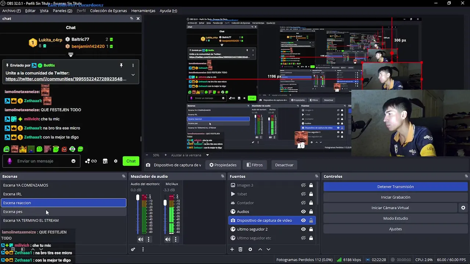Close the chat dock panel
This screenshot has width=470, height=264.
(x=138, y=18)
